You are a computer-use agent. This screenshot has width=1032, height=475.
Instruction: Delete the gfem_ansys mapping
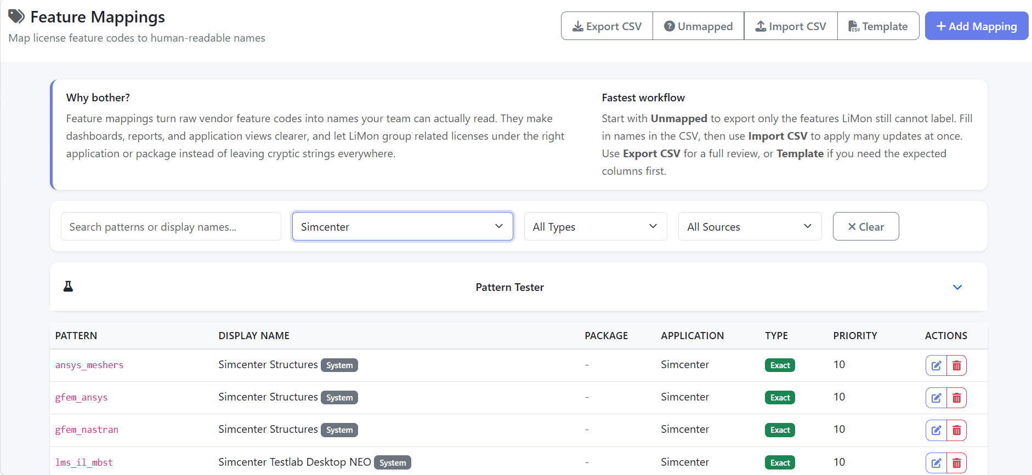tap(956, 398)
